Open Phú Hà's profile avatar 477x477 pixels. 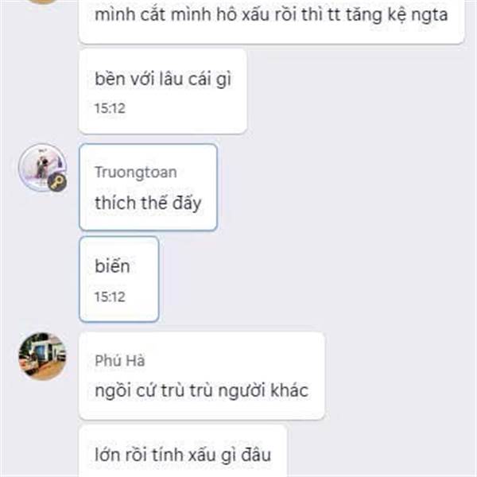[42, 356]
